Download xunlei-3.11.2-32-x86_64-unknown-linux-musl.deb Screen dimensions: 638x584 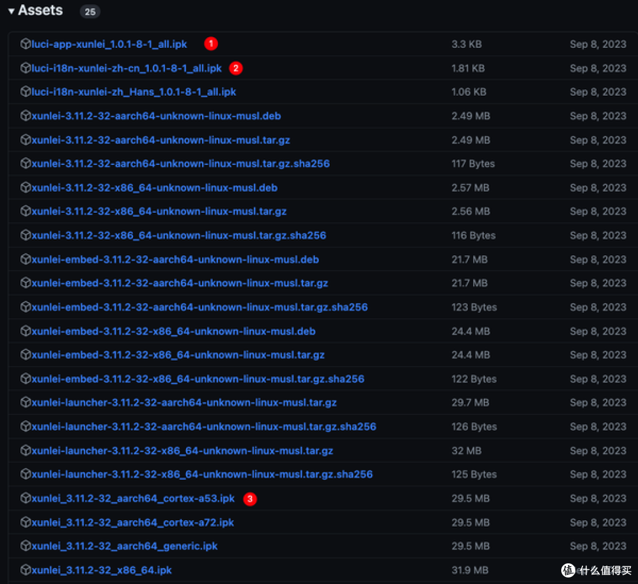(155, 188)
